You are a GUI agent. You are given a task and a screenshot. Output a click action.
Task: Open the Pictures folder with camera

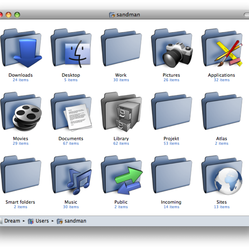click(x=171, y=51)
